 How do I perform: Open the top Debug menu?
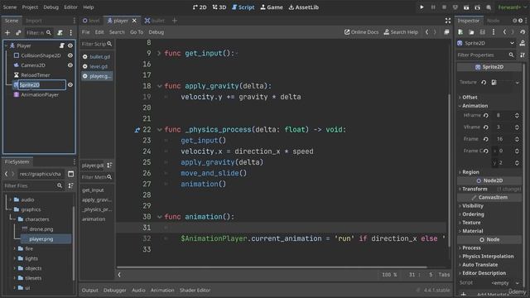coord(51,7)
